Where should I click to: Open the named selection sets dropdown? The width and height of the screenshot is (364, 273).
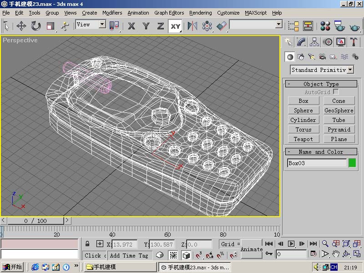point(279,24)
